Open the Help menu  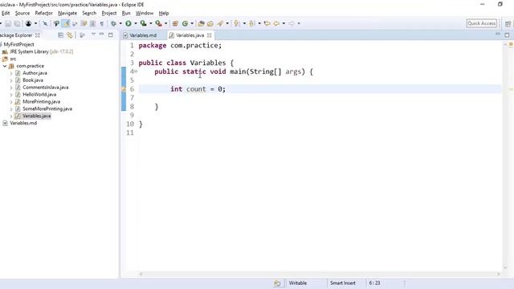click(164, 13)
